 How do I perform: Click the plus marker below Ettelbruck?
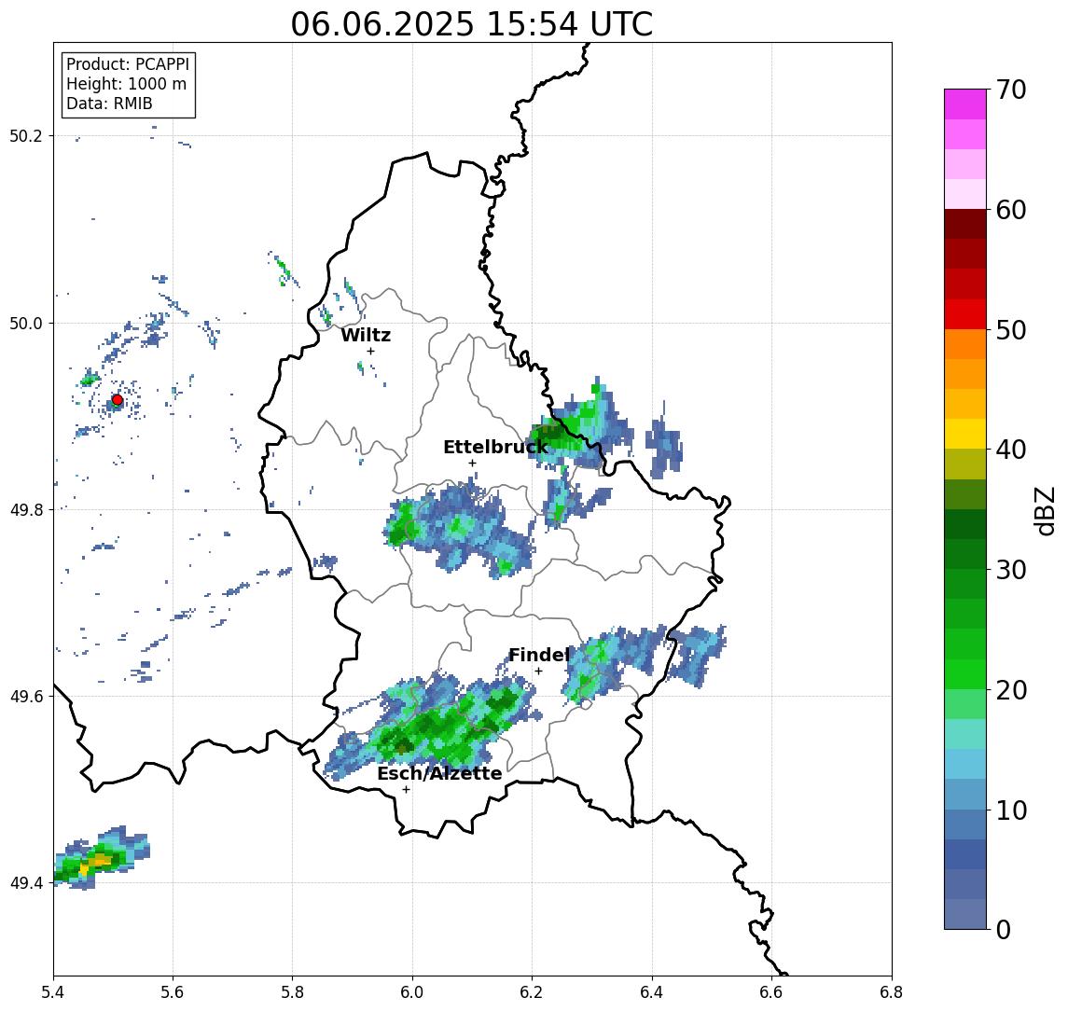pos(472,464)
